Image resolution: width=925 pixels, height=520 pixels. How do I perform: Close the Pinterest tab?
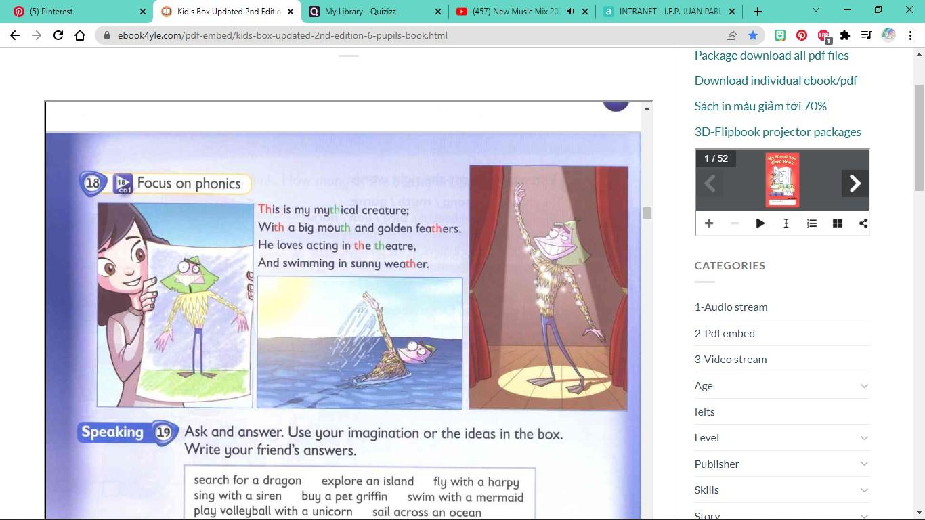pos(143,12)
